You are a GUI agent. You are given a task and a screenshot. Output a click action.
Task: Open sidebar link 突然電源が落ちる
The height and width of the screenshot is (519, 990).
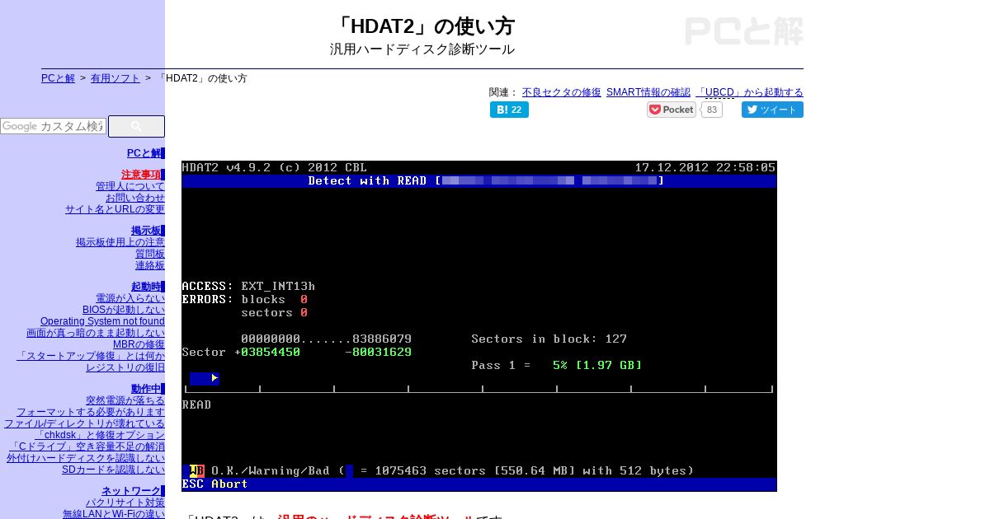[125, 400]
